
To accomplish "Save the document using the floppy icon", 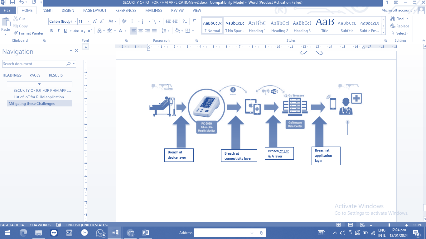I will [12, 2].
